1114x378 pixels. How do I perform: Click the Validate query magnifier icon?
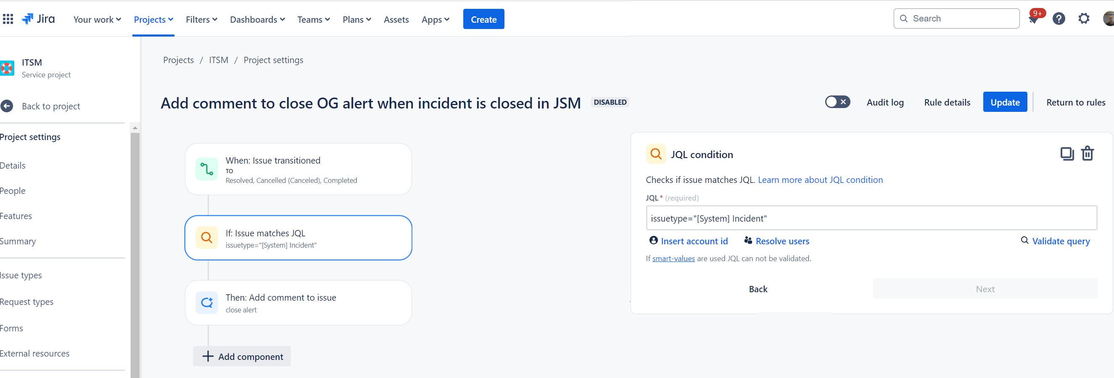[1024, 240]
